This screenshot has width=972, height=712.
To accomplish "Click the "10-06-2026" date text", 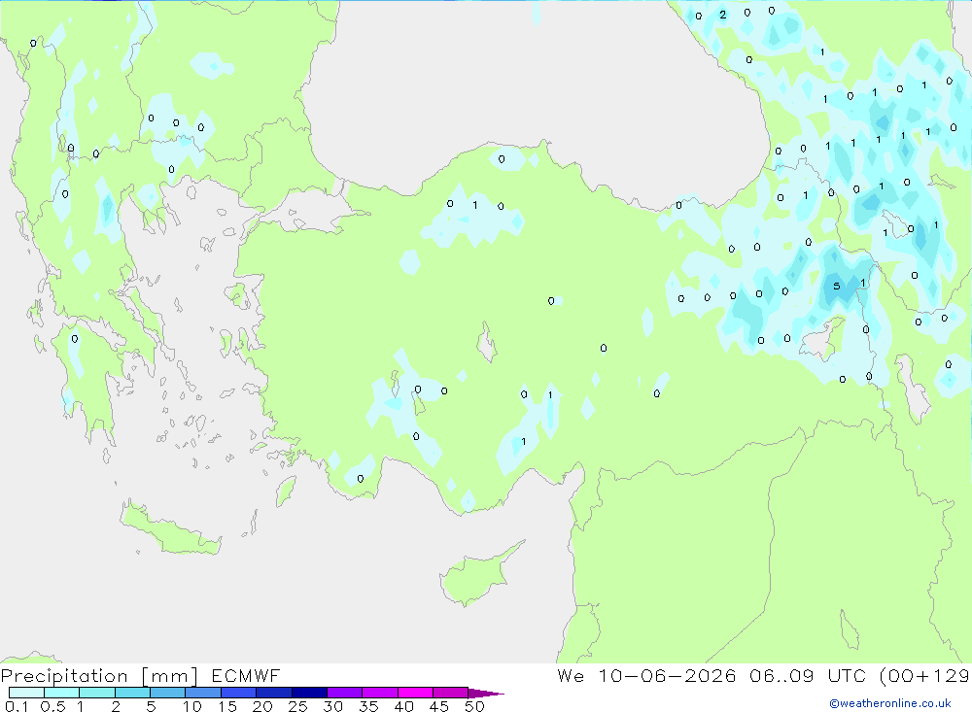I will click(x=667, y=675).
